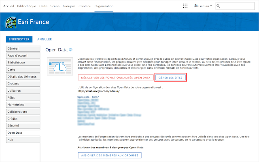Open the Bibliothèque top menu item
Screen dimensions: 259x162
point(27,6)
